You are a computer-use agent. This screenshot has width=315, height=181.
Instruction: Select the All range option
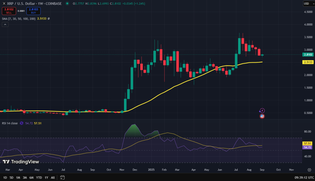point(53,178)
